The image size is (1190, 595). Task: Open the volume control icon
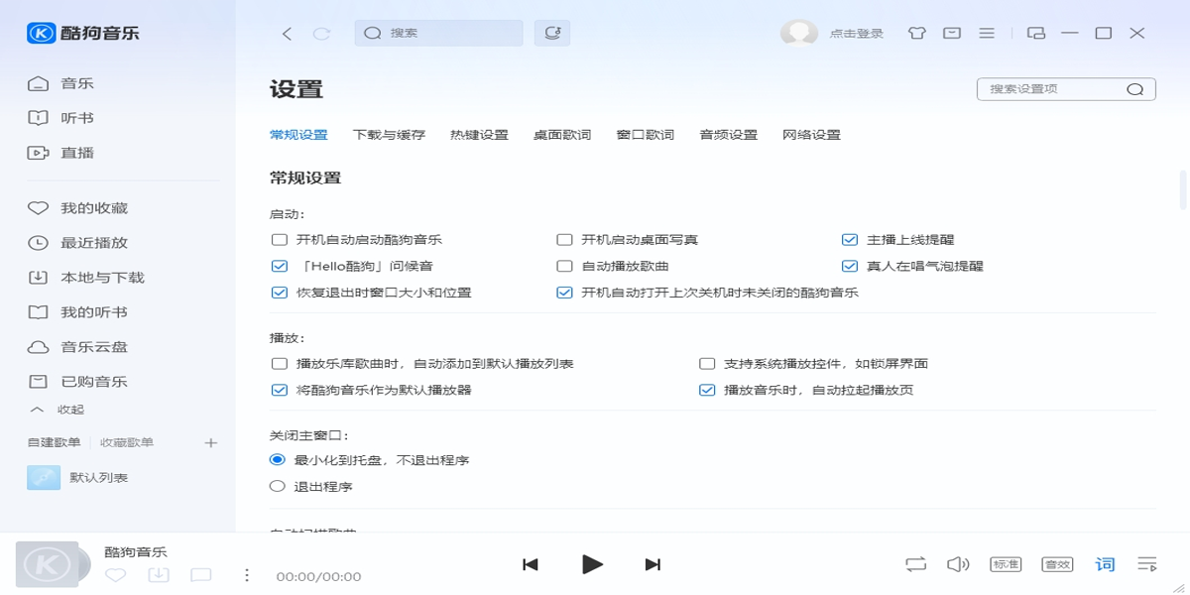click(x=958, y=563)
